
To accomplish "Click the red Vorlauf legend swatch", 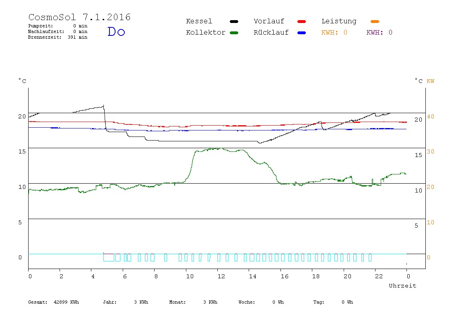I will tap(302, 21).
